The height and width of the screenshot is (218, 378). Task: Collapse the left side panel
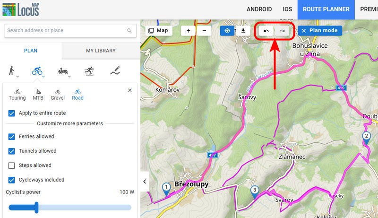pos(145,181)
